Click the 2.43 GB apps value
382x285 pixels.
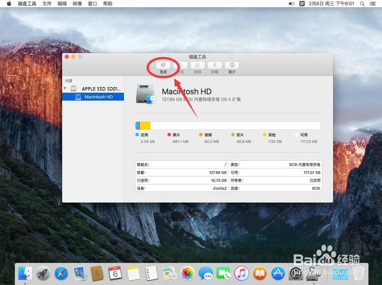click(147, 142)
